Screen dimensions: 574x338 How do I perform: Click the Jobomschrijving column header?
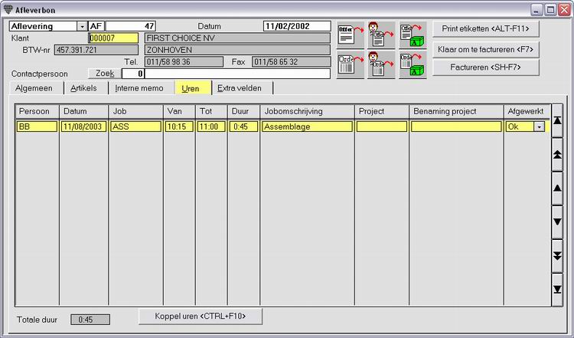(307, 111)
